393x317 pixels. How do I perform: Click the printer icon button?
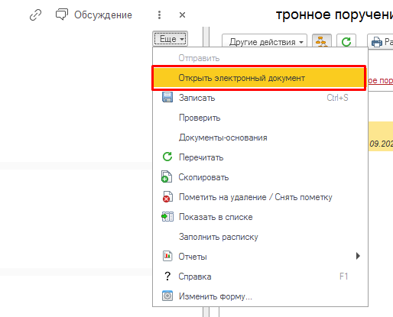coord(377,42)
